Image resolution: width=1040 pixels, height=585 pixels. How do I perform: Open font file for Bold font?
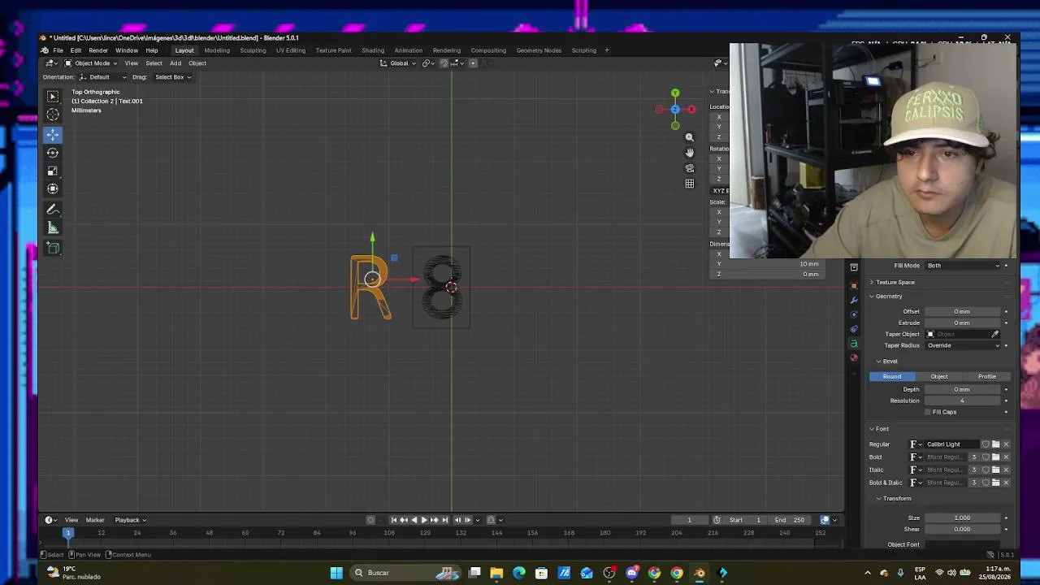pyautogui.click(x=996, y=457)
